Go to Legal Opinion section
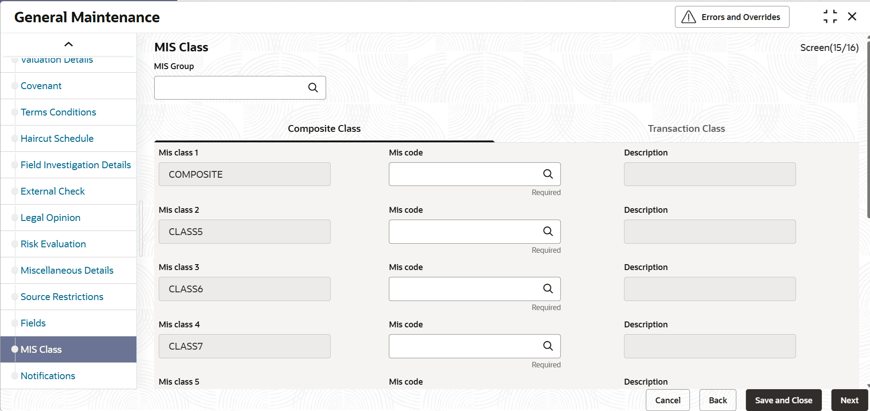The height and width of the screenshot is (411, 870). coord(50,218)
